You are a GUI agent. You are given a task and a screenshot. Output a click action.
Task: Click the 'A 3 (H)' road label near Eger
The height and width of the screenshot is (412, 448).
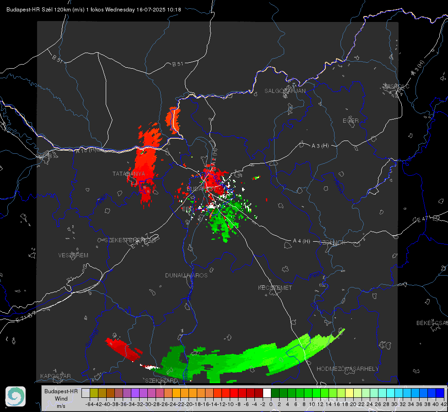(320, 146)
